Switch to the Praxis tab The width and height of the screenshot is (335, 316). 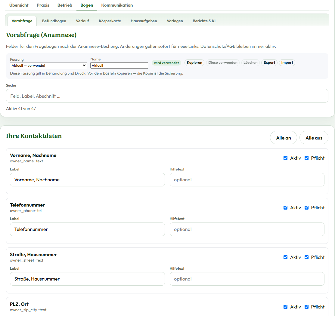(43, 5)
